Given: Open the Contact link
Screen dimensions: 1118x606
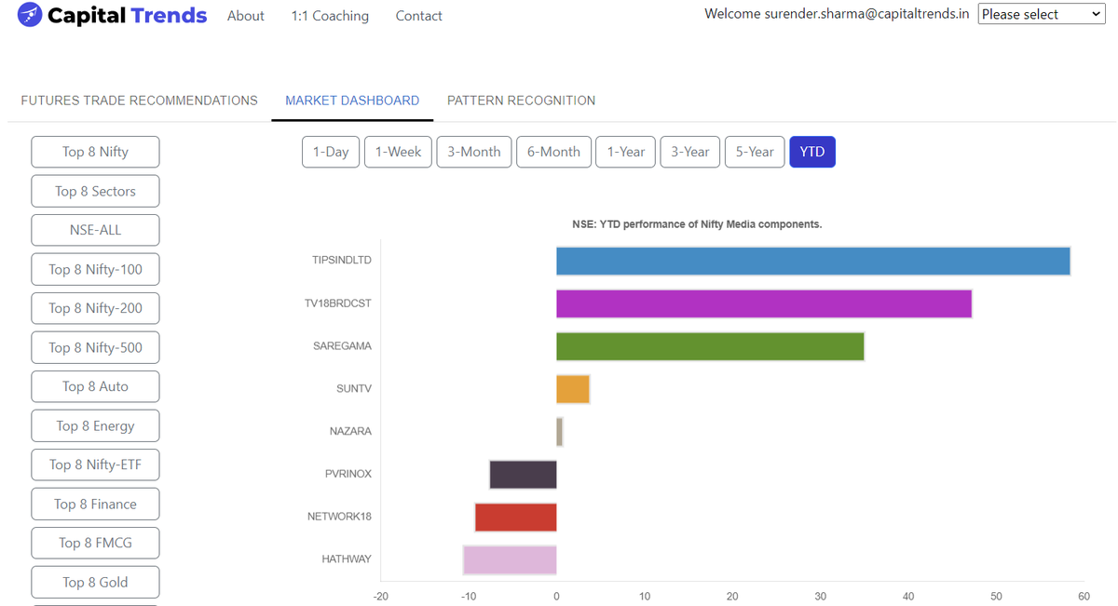Looking at the screenshot, I should coord(419,16).
